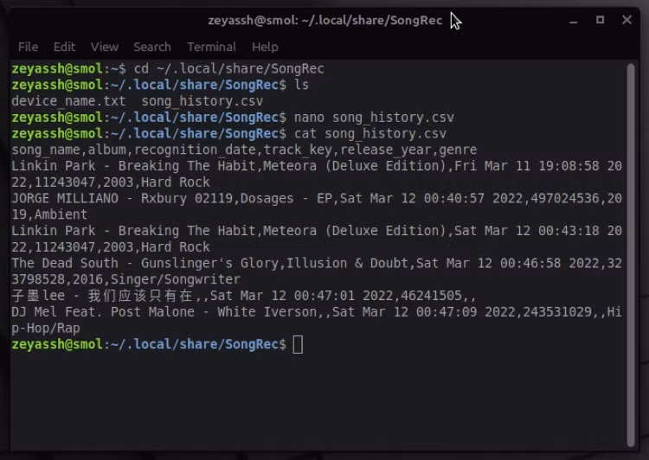Click the 'cat song_history.csv' command
Screen dimensions: 649x460
[x=370, y=133]
